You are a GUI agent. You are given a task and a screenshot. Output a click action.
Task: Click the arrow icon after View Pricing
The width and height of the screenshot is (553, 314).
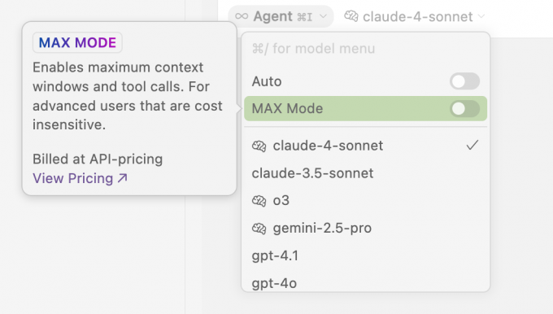click(122, 178)
